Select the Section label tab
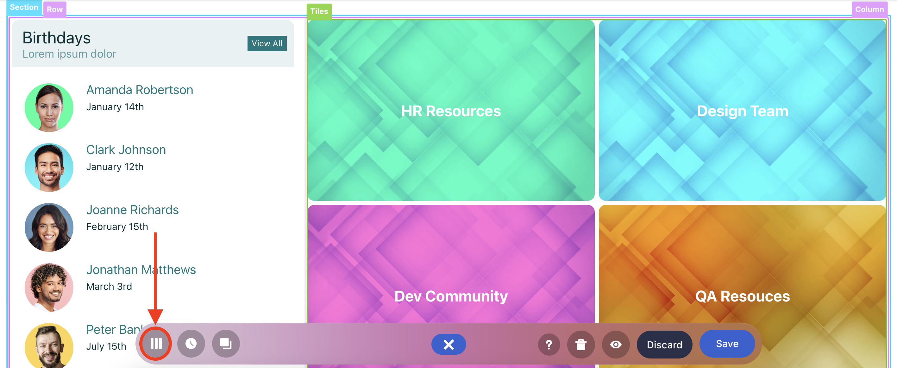Viewport: 897px width, 368px height. pyautogui.click(x=24, y=7)
